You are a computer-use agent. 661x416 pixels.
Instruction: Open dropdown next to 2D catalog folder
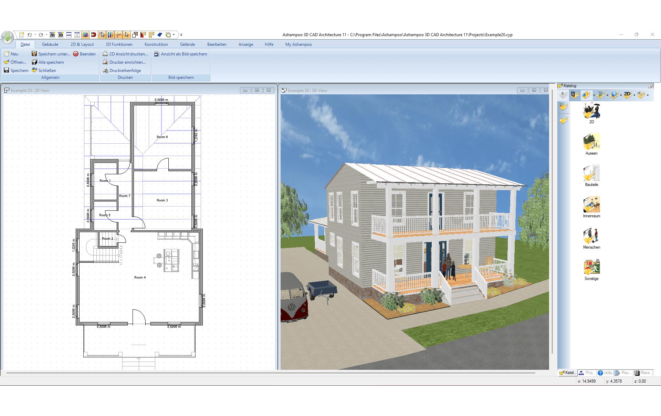click(x=634, y=95)
